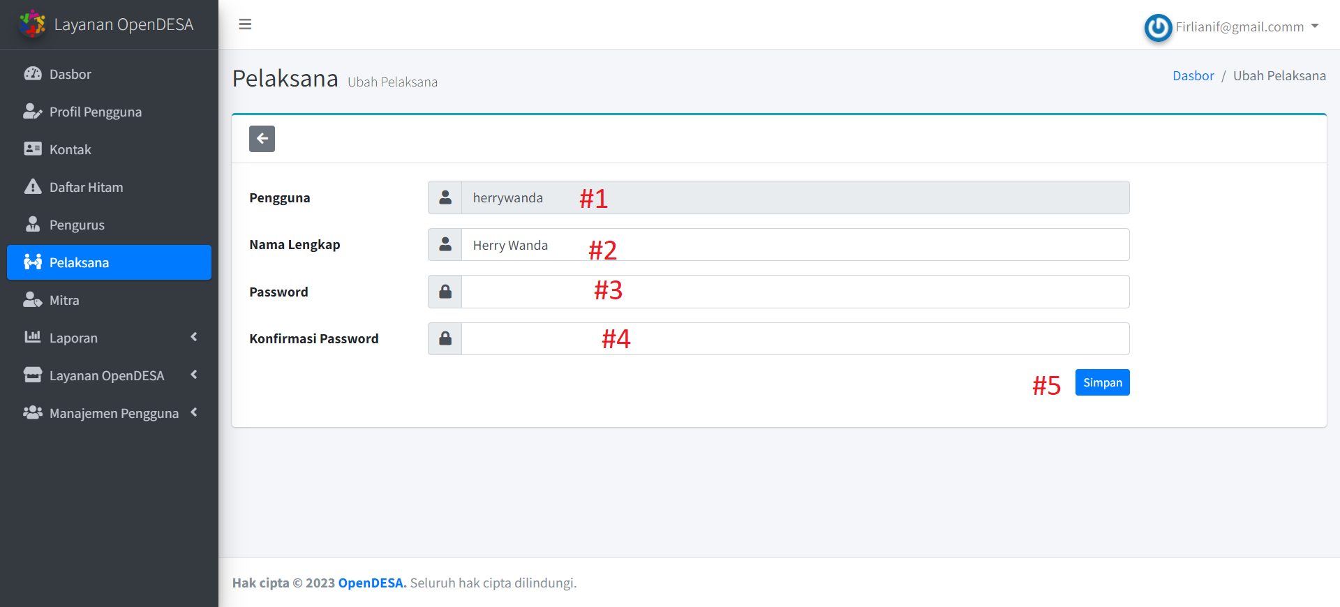The width and height of the screenshot is (1340, 607).
Task: Click the user icon beside Nama Lengkap field
Action: coord(445,245)
